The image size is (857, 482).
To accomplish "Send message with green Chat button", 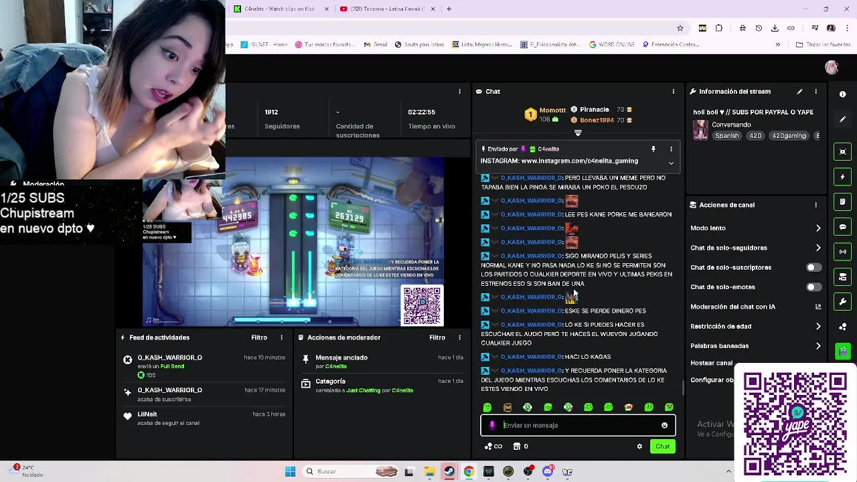I will click(662, 447).
